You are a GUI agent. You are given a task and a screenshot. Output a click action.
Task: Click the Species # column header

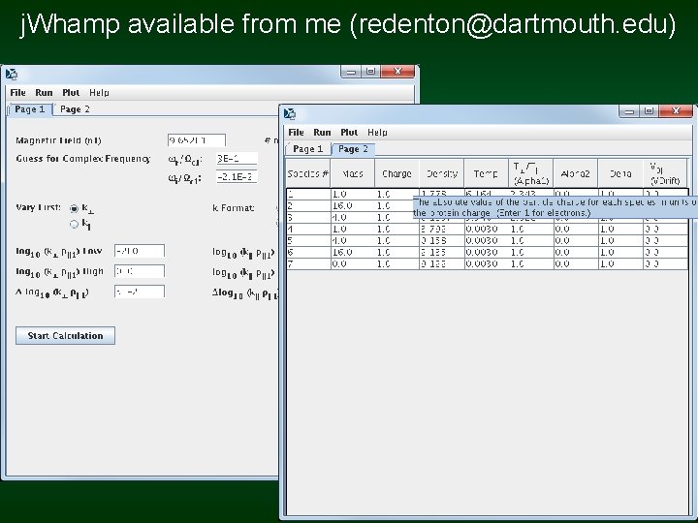[x=308, y=173]
